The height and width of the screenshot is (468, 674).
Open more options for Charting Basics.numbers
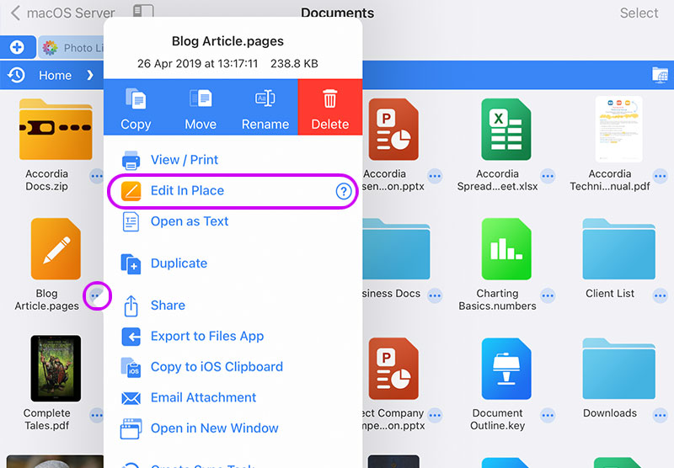click(547, 295)
